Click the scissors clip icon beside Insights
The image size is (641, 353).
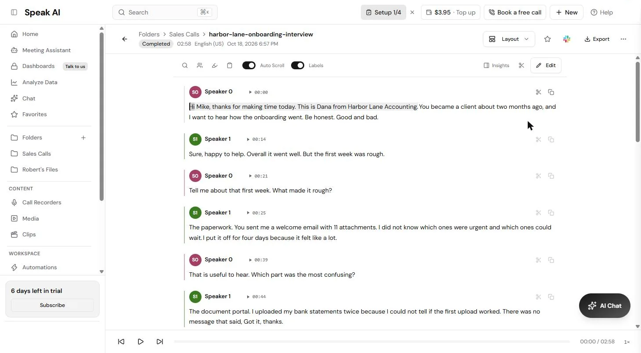tap(522, 65)
